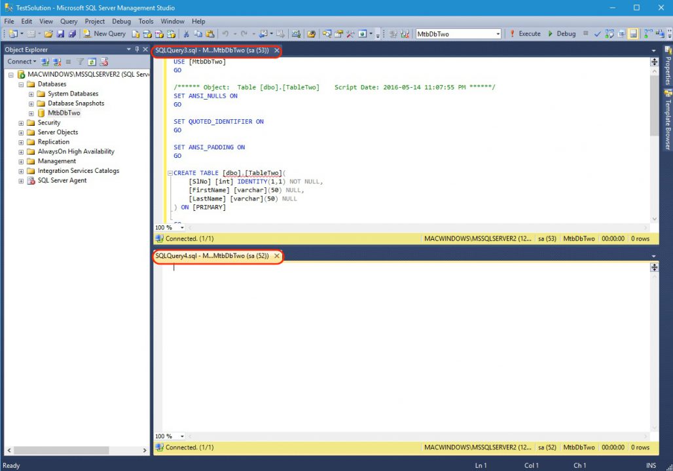Expand the Server Objects folder
The image size is (673, 471).
tap(20, 133)
